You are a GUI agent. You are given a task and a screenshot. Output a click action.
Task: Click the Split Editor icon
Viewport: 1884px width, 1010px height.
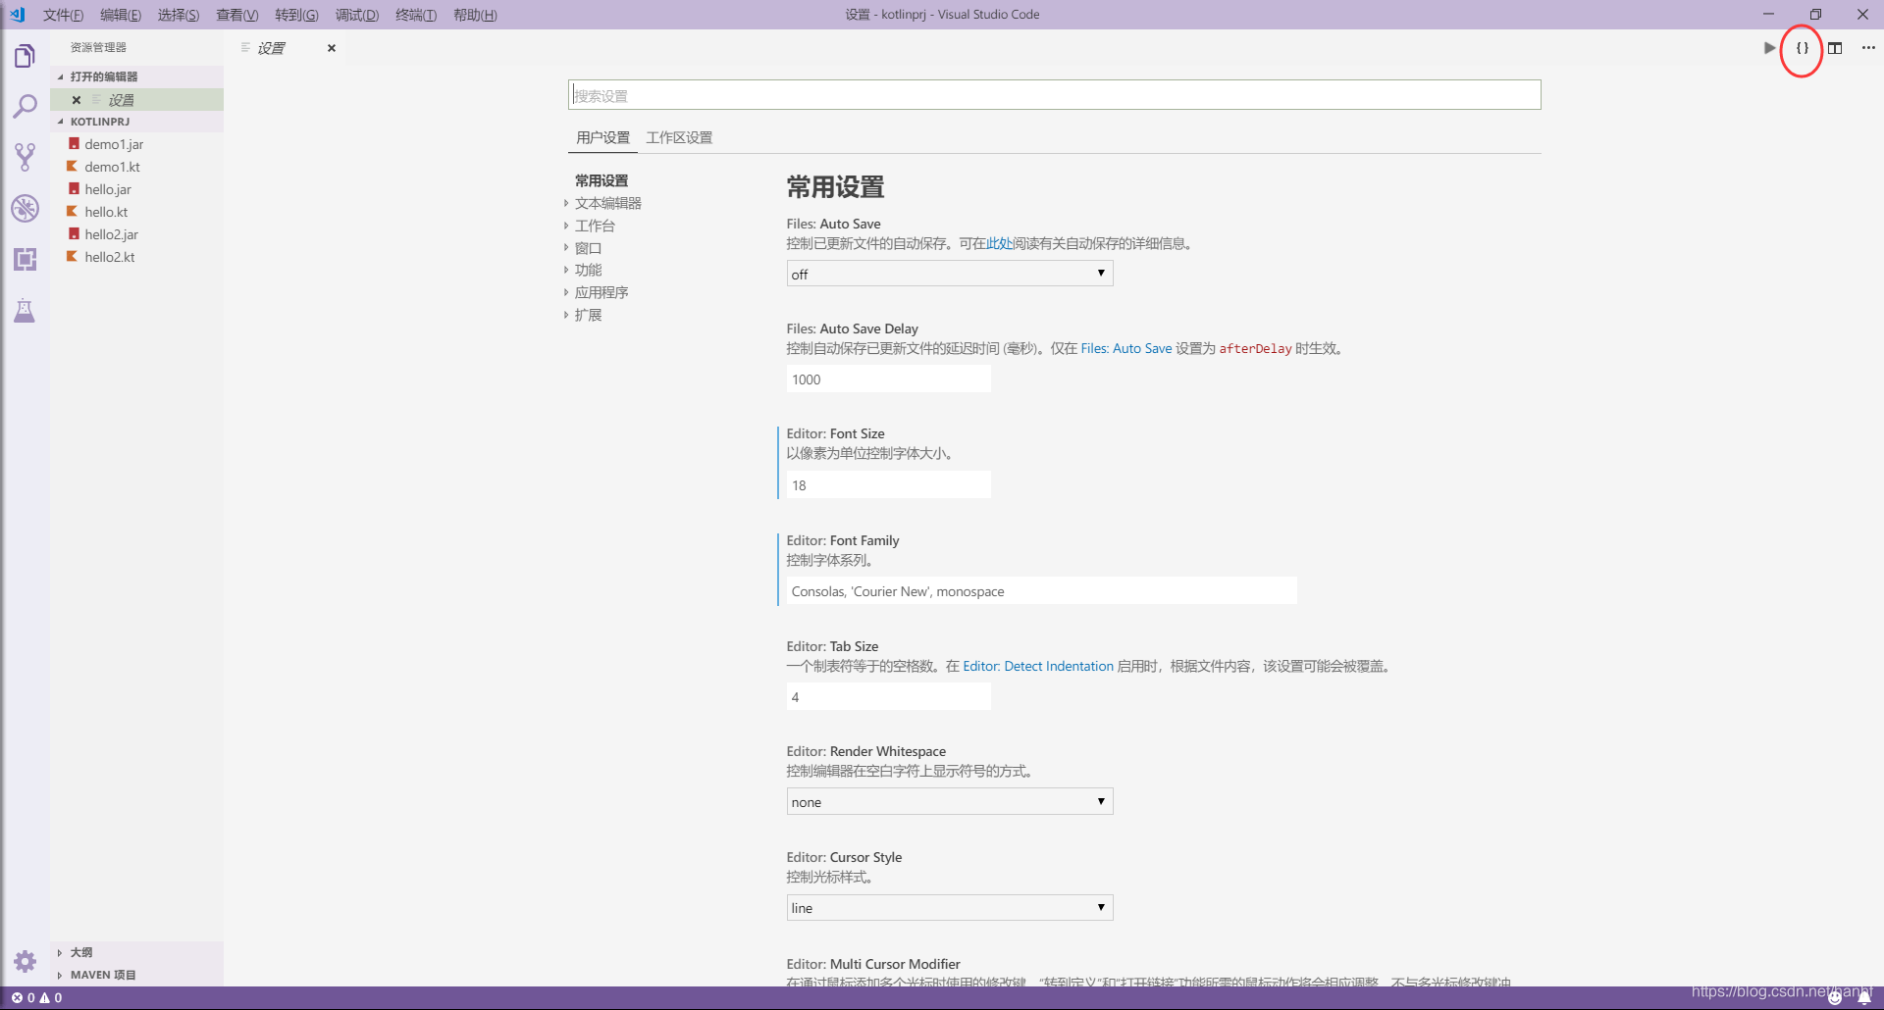(1835, 47)
